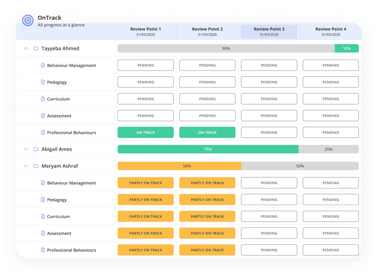Click Pending for Meryam's Behaviour Management Review Point 3
The width and height of the screenshot is (378, 277).
click(x=269, y=183)
